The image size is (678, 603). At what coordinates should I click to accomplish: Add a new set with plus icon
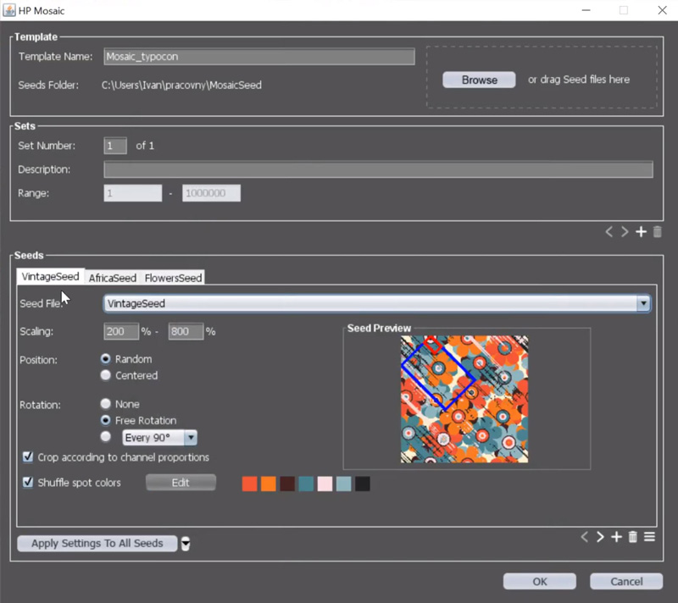point(641,232)
